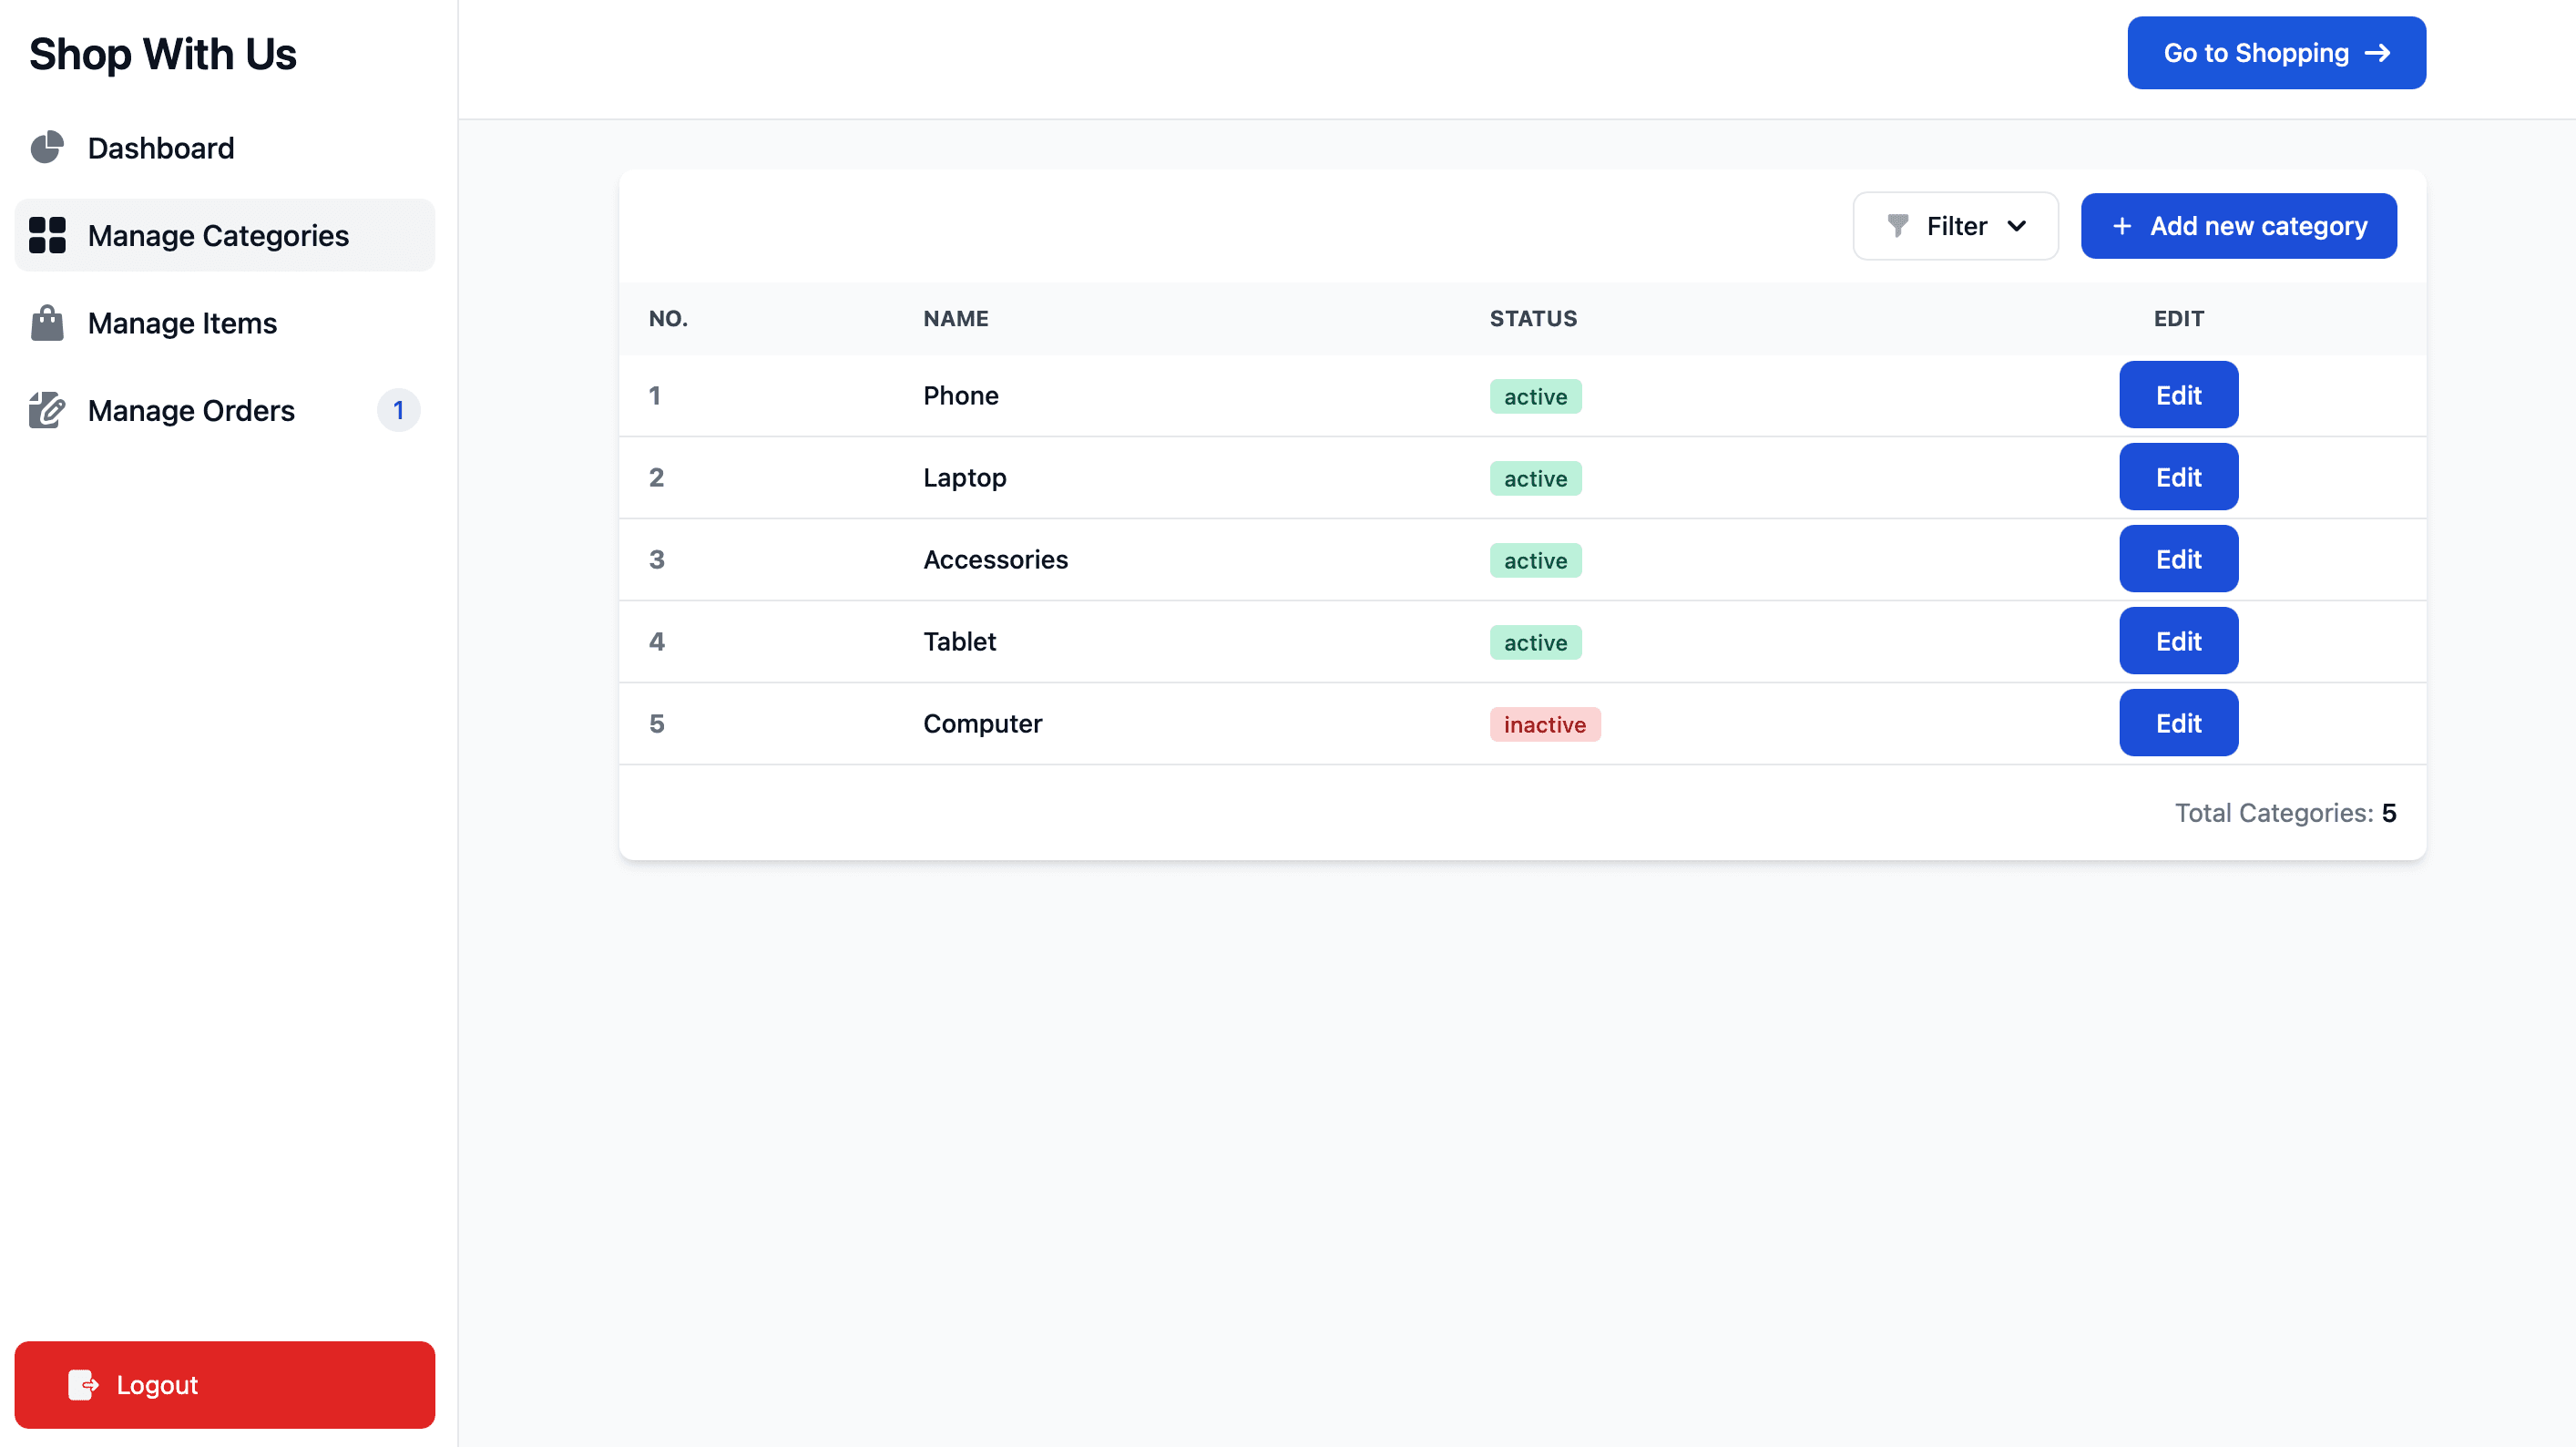
Task: Open Manage Orders notification badge
Action: point(398,410)
